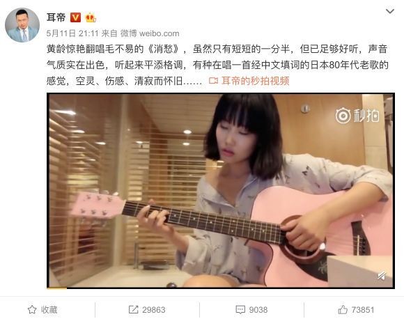The image size is (404, 319).
Task: Click the orange V verified badge
Action: coord(75,17)
